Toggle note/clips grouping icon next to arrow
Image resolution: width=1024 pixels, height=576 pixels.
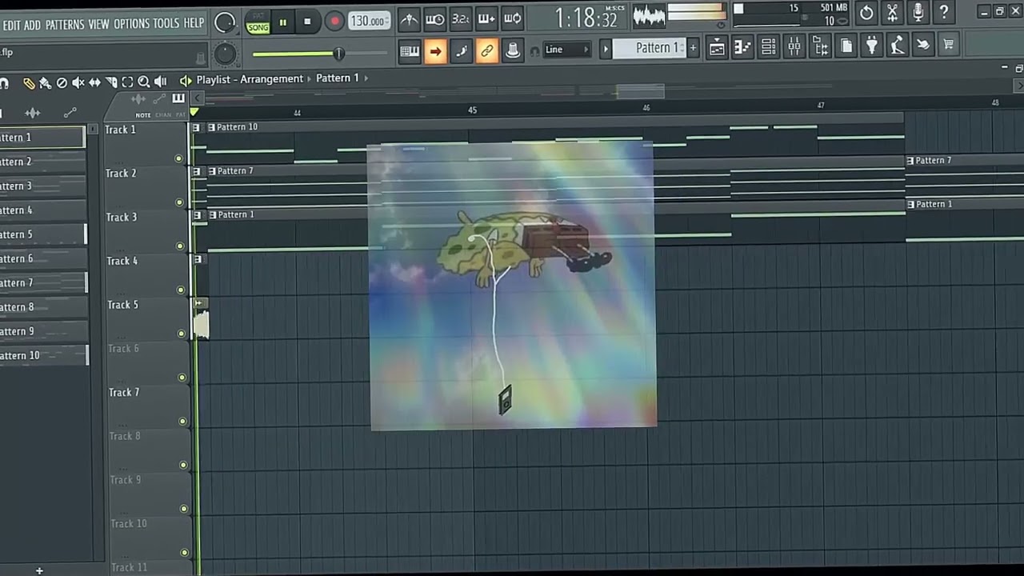click(461, 51)
